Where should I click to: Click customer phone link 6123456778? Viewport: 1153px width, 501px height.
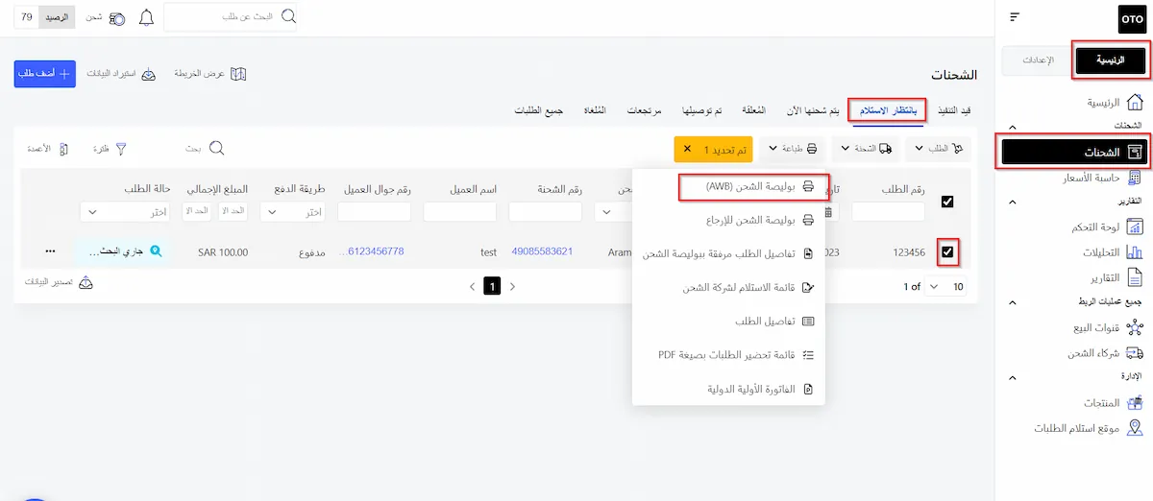point(372,251)
